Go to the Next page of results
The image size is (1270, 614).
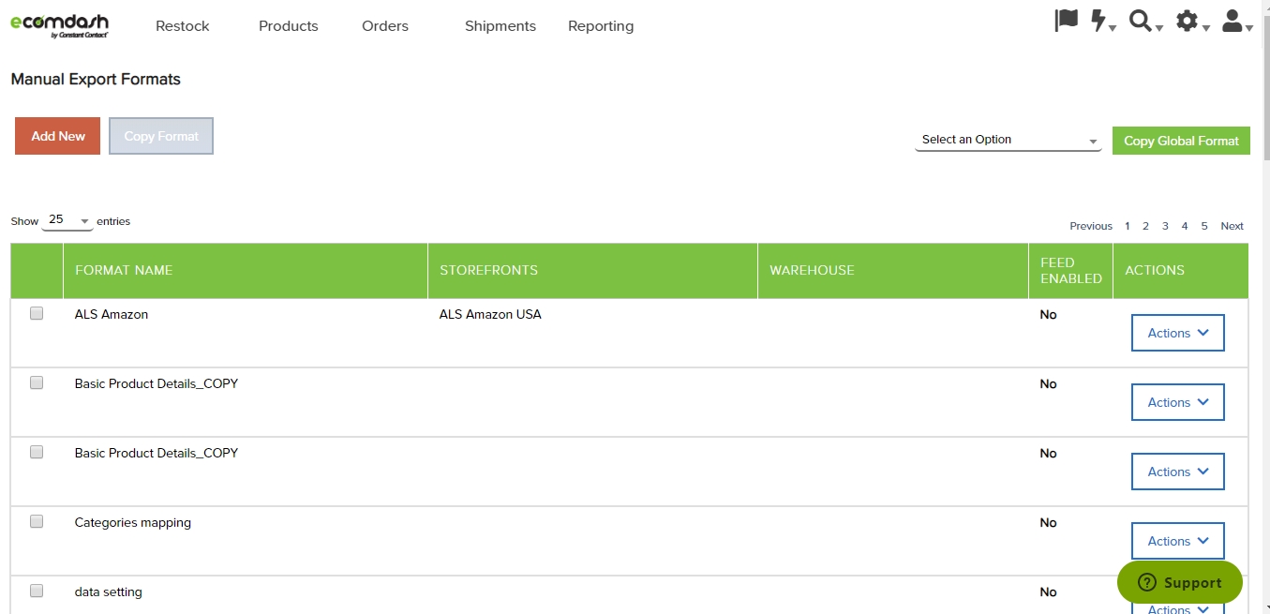(x=1232, y=226)
